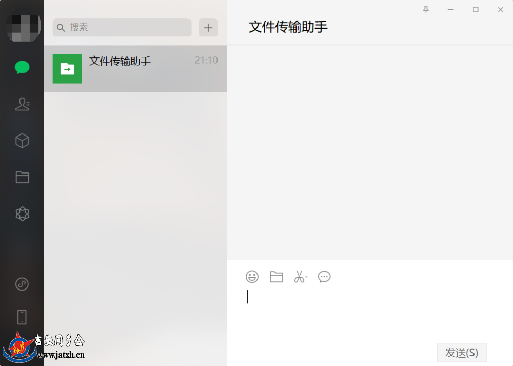
Task: Open the chat files folder in sidebar
Action: coord(22,177)
